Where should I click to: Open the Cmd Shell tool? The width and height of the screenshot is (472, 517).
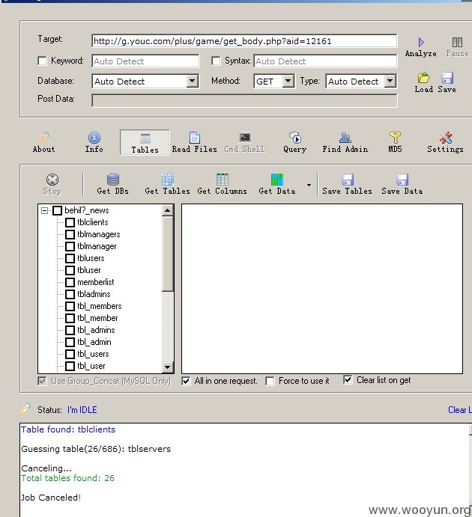(x=244, y=142)
